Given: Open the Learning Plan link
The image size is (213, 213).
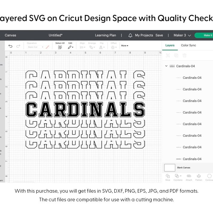Looking at the screenshot, I should [106, 35].
